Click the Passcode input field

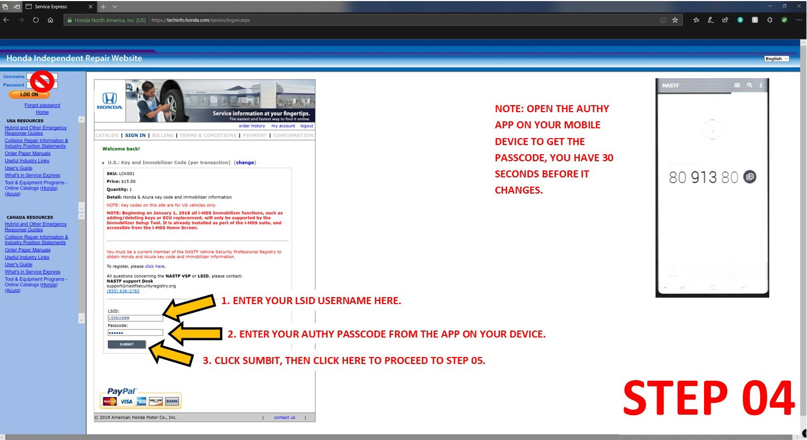(135, 333)
